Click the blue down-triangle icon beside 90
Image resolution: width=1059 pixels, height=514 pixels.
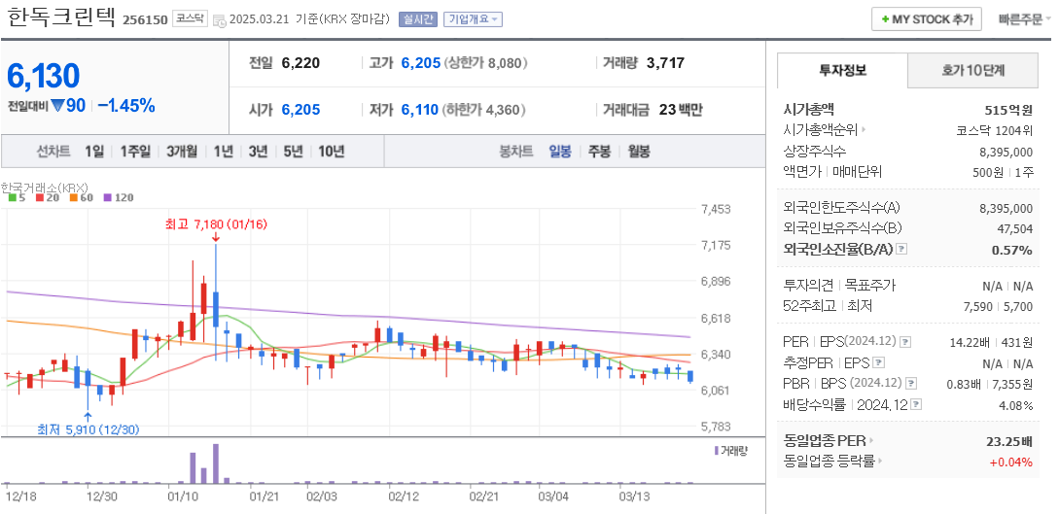click(x=56, y=106)
